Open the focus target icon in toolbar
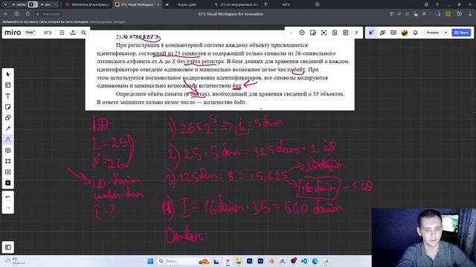 pos(324,33)
